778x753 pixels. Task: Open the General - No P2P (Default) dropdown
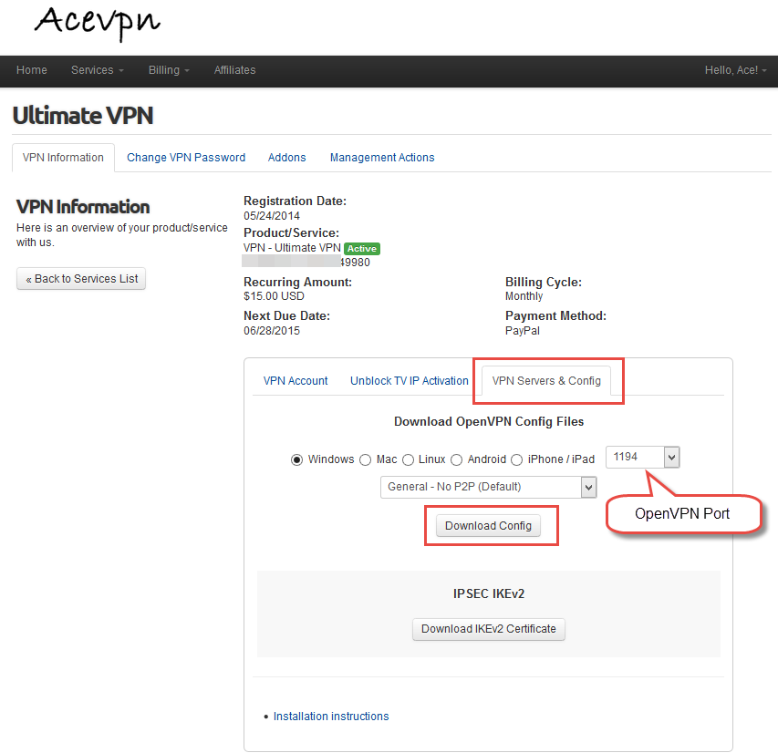point(488,487)
